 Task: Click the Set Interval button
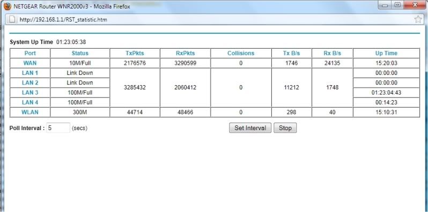pos(250,128)
